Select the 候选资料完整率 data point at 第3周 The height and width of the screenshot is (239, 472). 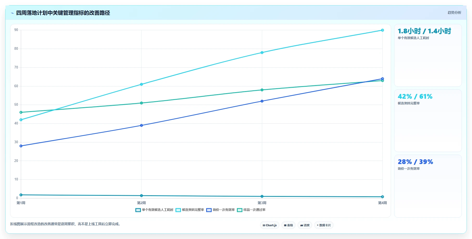(x=262, y=53)
